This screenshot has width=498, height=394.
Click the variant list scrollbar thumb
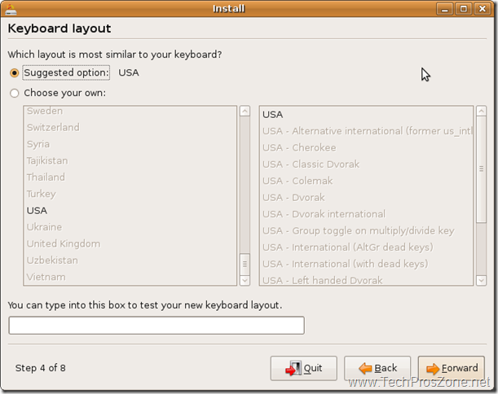coord(481,169)
